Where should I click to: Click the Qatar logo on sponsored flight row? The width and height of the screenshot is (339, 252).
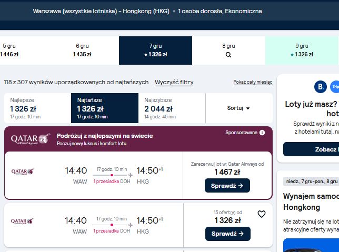tap(23, 172)
